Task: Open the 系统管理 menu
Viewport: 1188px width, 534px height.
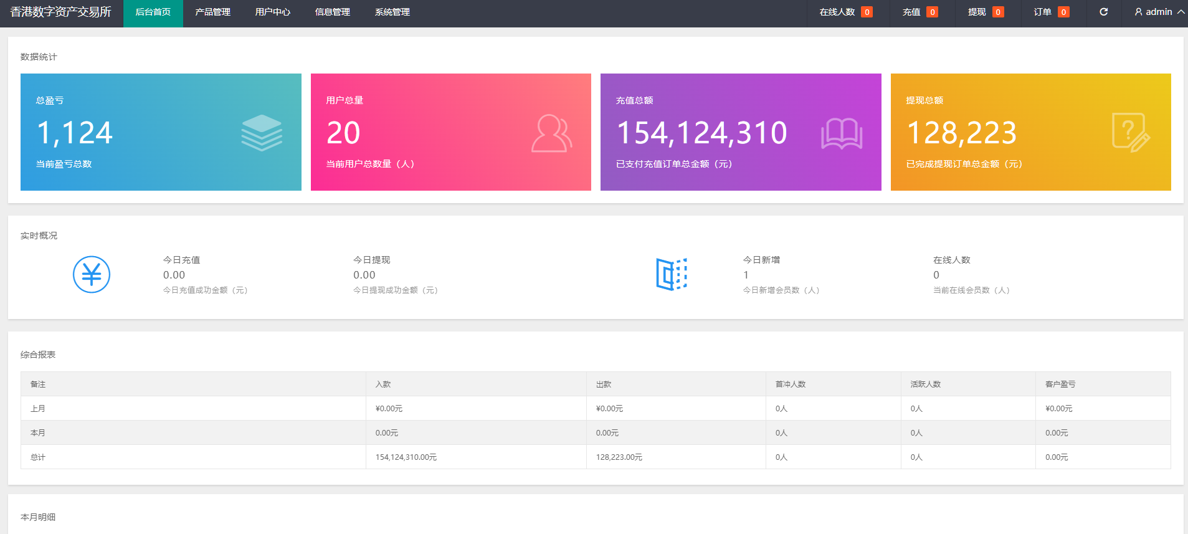Action: click(x=392, y=12)
